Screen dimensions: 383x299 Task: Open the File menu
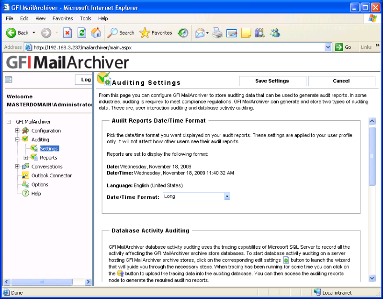point(10,18)
